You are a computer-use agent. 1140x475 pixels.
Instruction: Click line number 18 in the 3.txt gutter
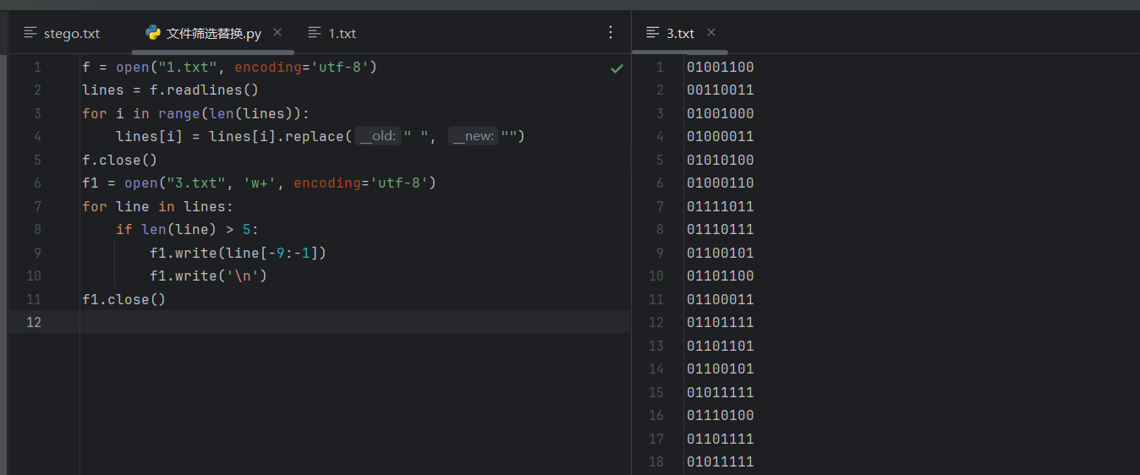click(656, 461)
